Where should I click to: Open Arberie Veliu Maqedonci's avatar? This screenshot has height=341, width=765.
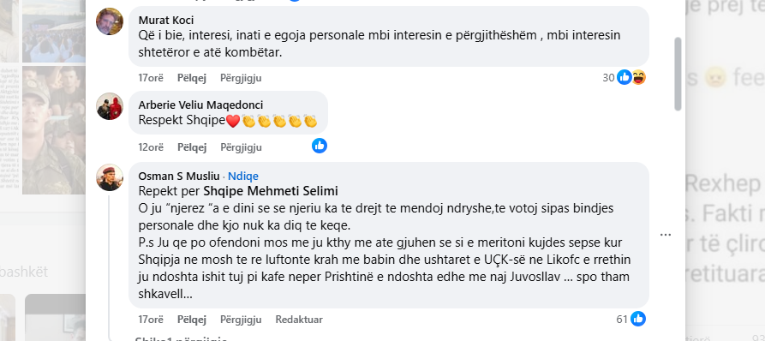click(x=110, y=106)
